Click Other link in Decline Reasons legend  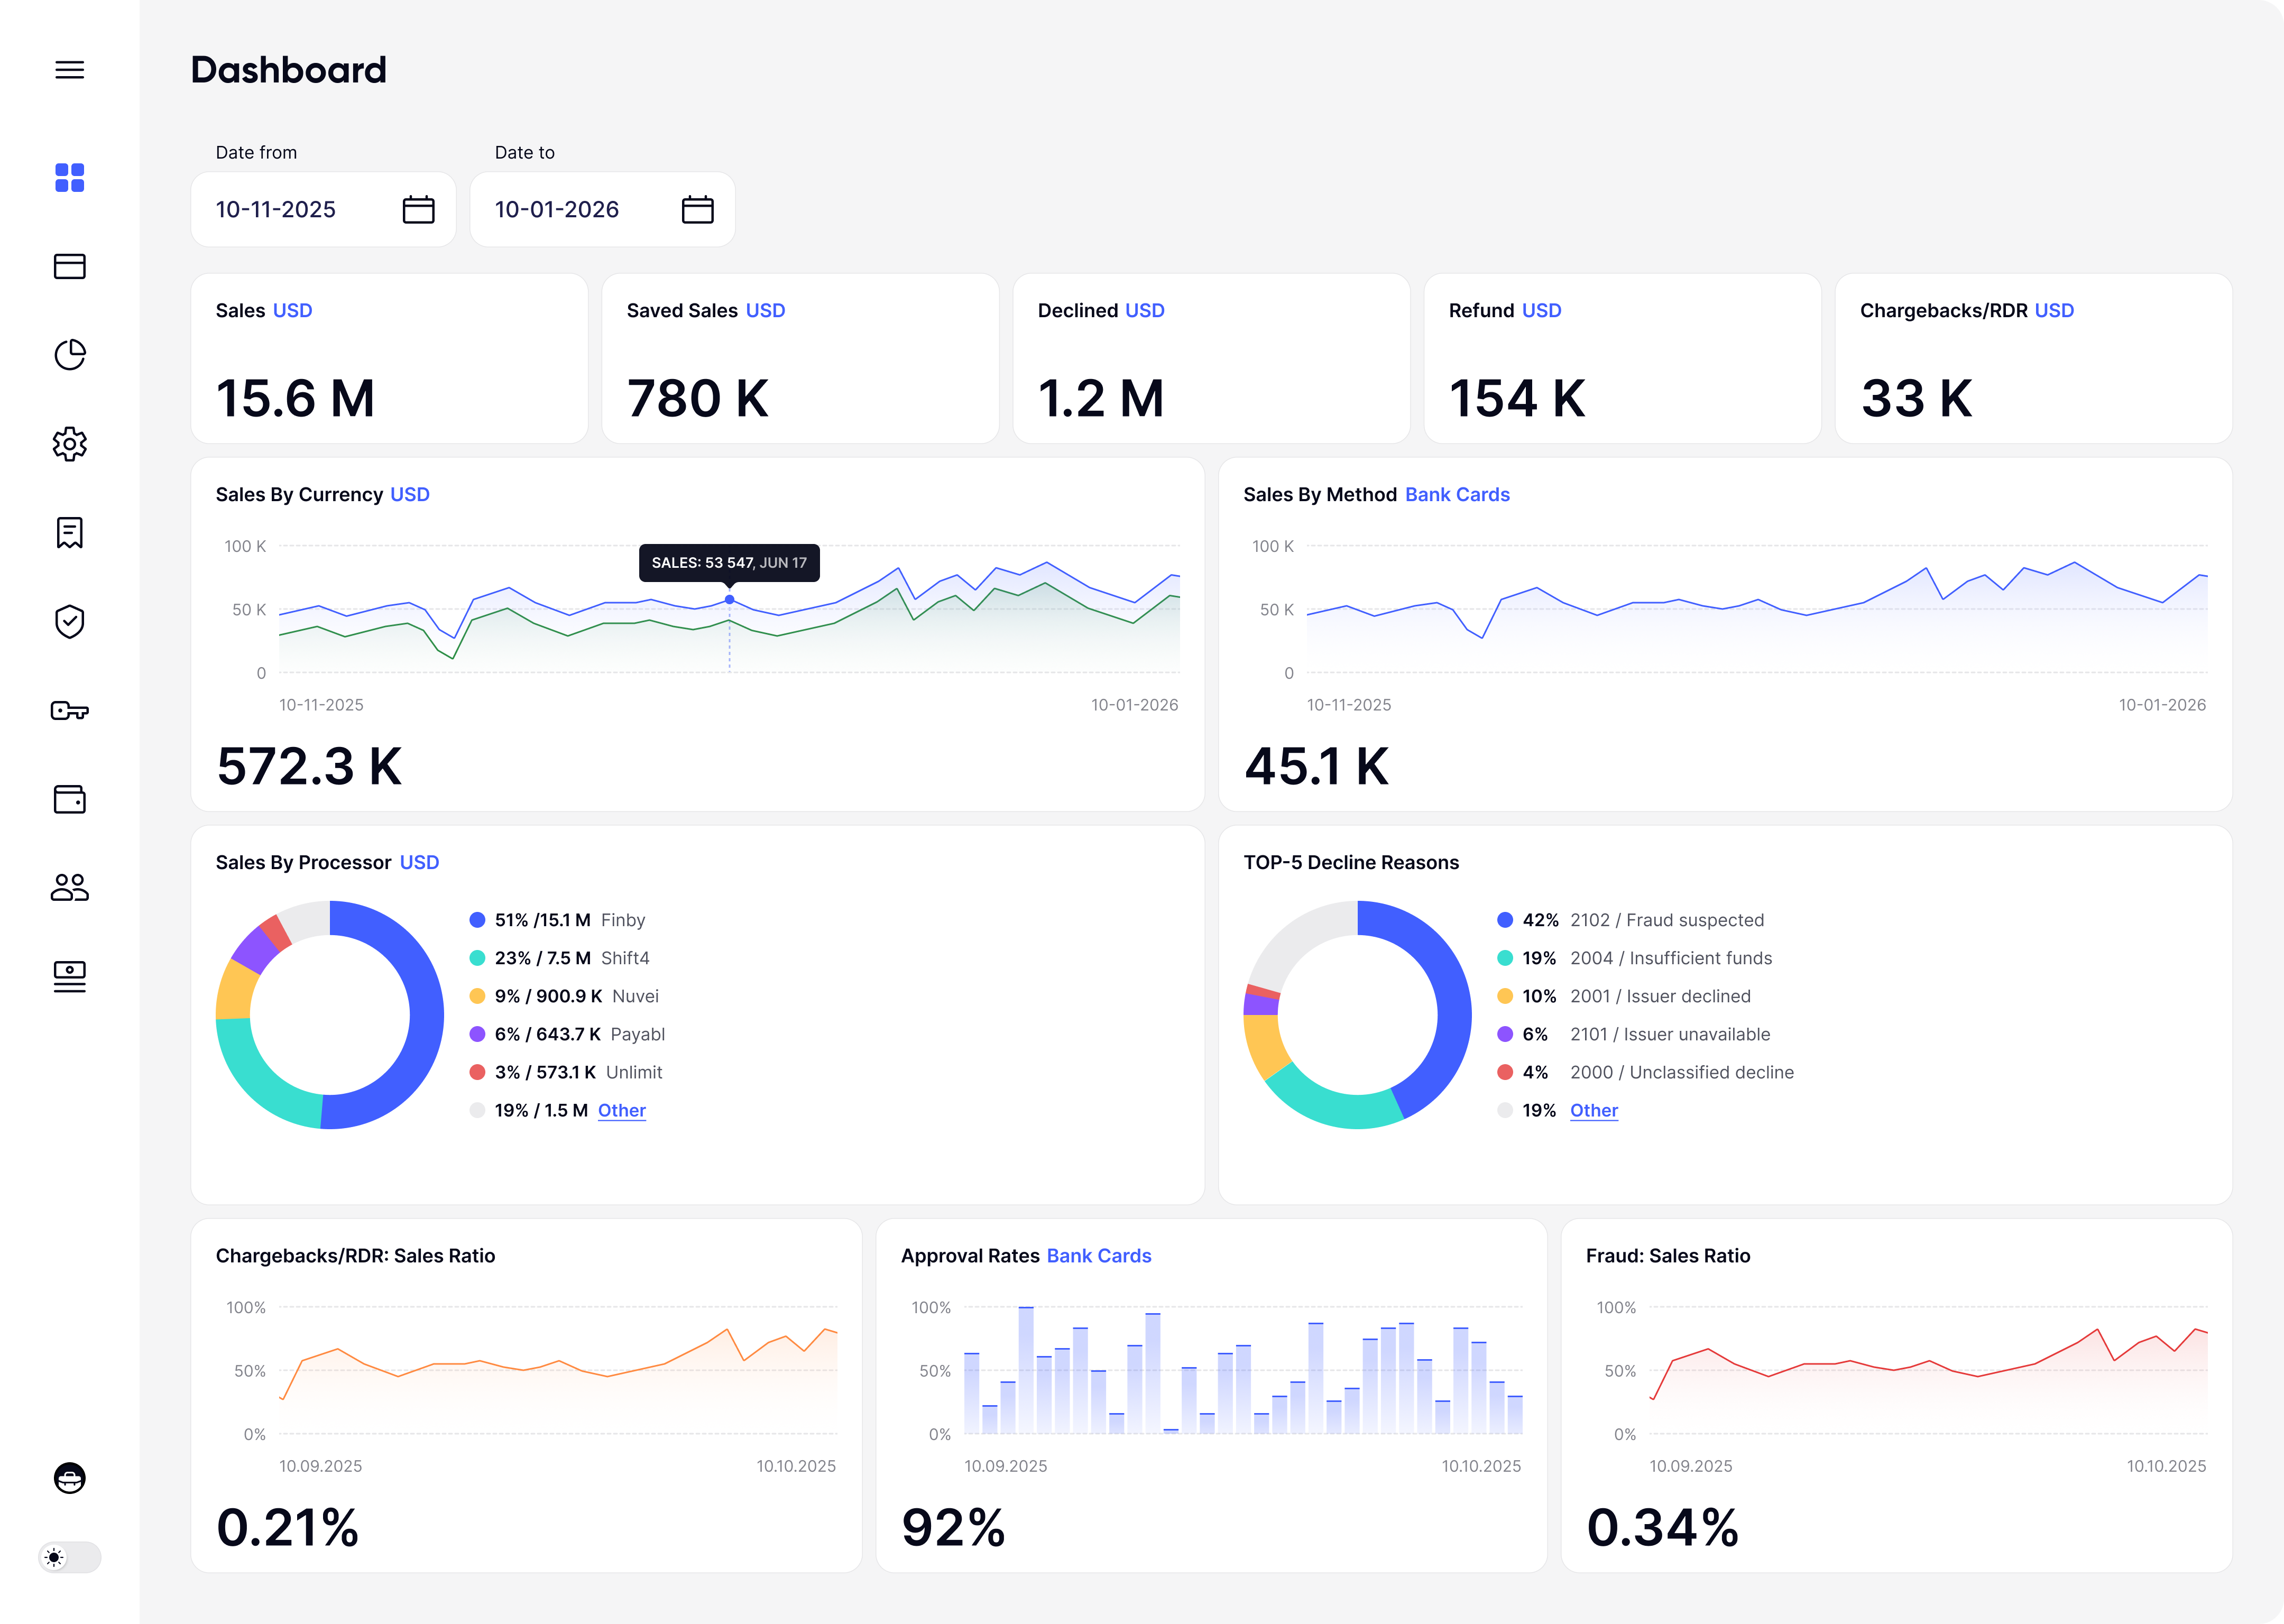(x=1593, y=1110)
